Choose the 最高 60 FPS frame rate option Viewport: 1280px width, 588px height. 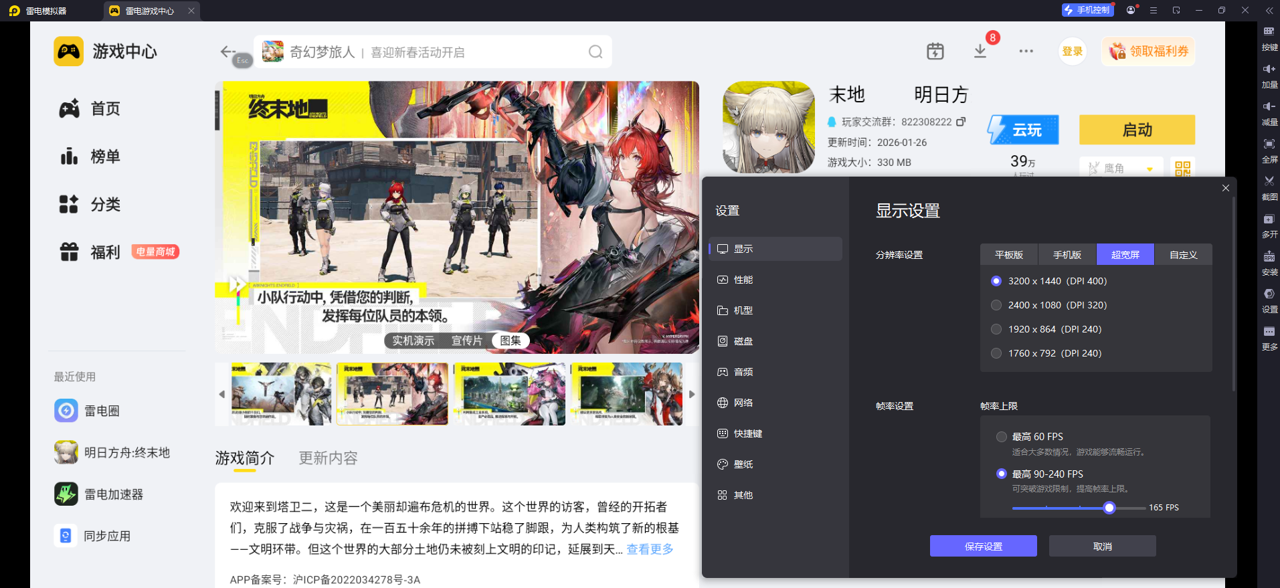(1002, 437)
